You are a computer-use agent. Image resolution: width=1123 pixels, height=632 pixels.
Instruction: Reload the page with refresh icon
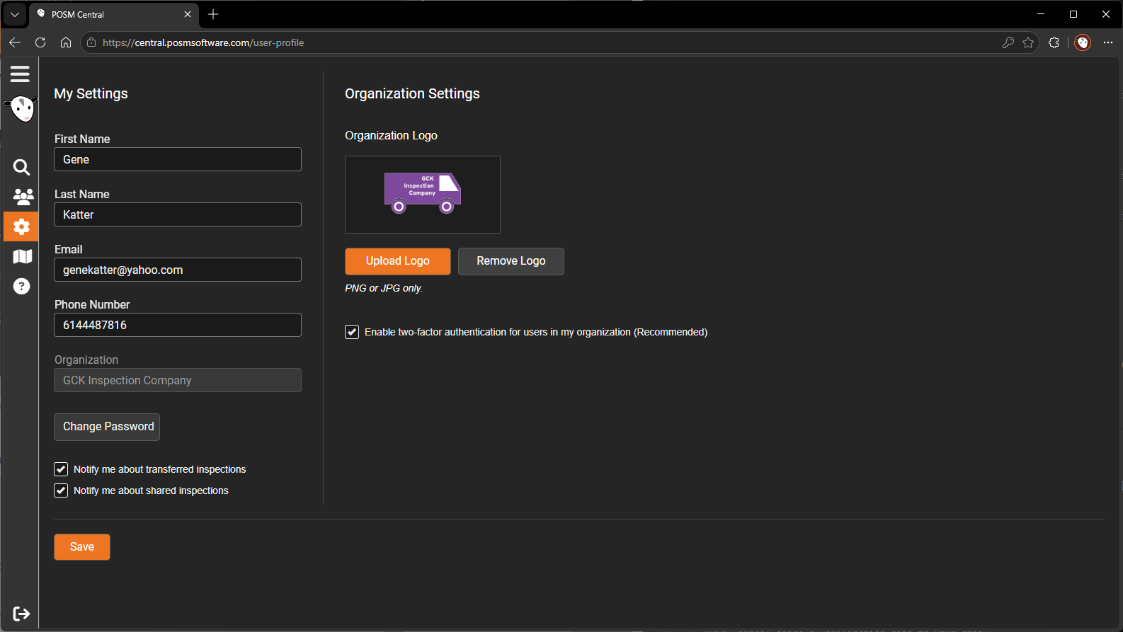[40, 42]
